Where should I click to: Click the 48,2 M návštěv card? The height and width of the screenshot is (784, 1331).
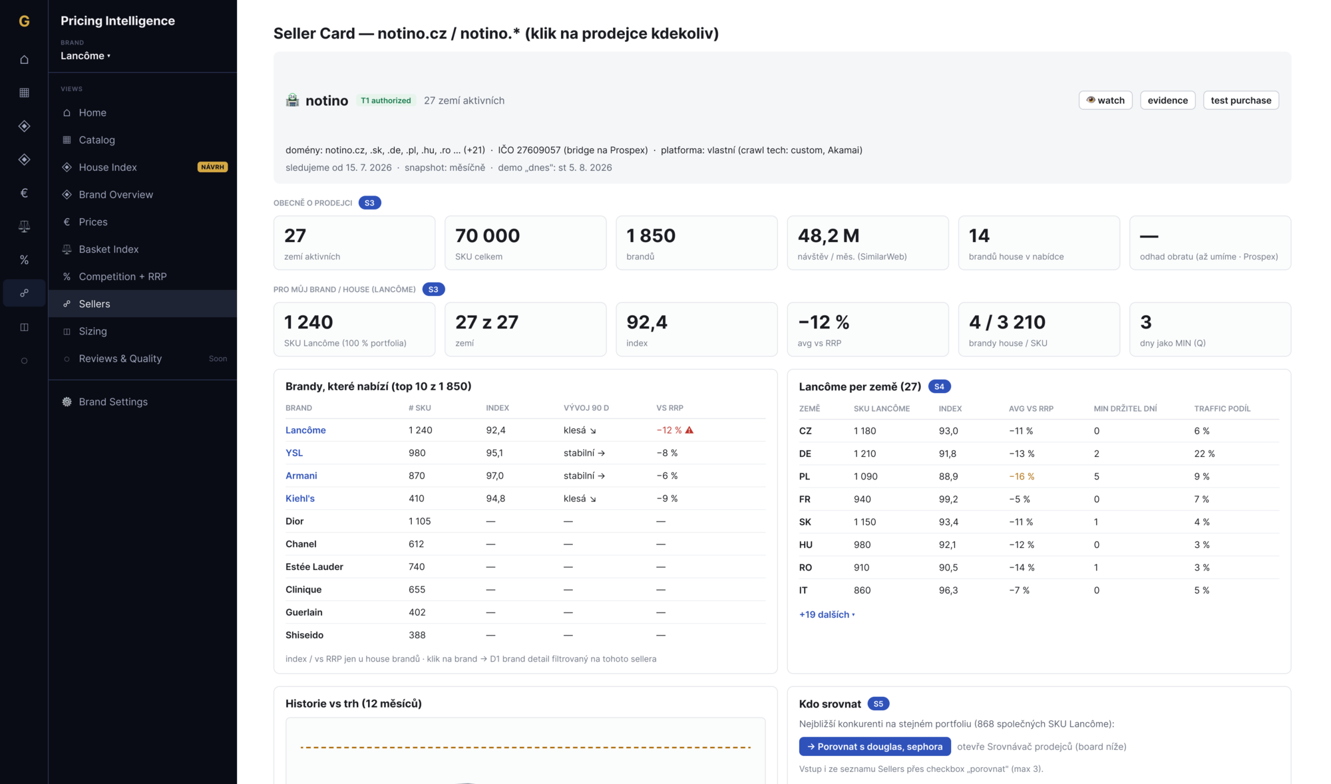868,243
